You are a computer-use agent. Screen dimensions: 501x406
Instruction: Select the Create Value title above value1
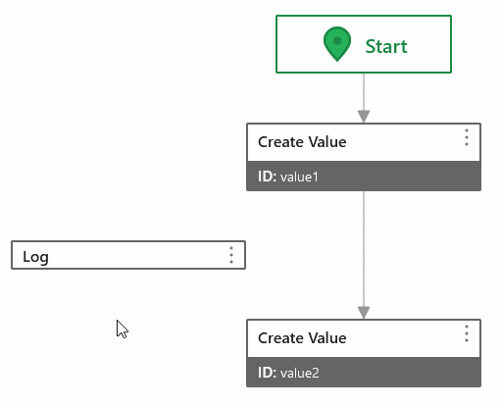302,142
